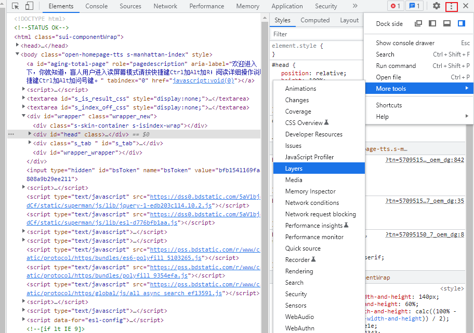This screenshot has width=474, height=333.
Task: Open Developer Resources
Action: click(x=319, y=134)
